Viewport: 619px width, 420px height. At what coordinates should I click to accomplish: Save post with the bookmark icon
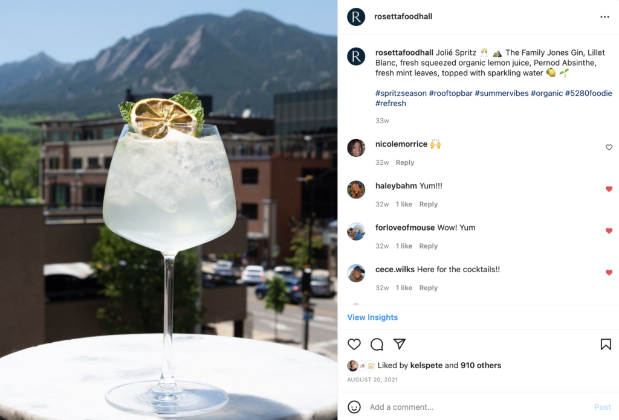click(606, 345)
